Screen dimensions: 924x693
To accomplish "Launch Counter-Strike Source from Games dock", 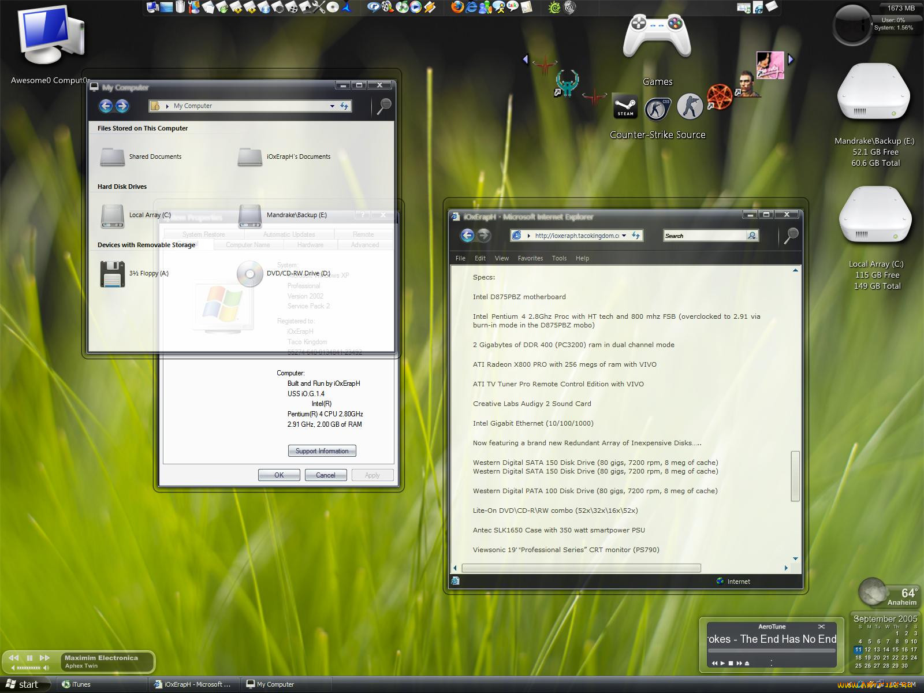I will click(x=658, y=109).
